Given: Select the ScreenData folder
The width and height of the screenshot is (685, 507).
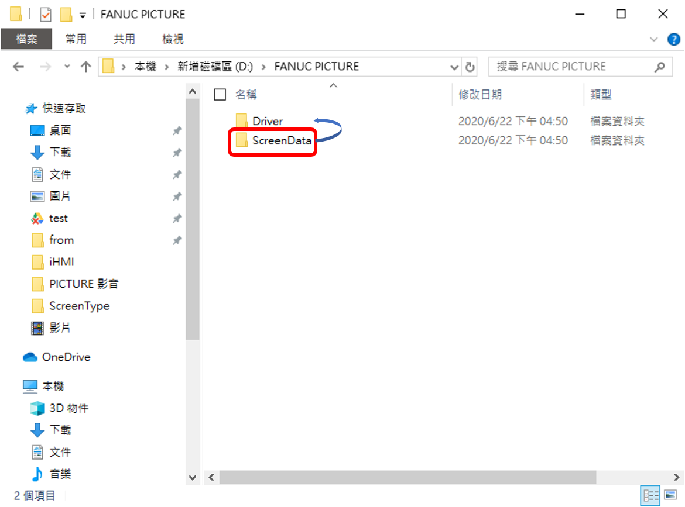Looking at the screenshot, I should 281,140.
